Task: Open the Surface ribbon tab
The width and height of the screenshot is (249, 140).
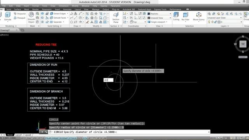Action: 18,9
